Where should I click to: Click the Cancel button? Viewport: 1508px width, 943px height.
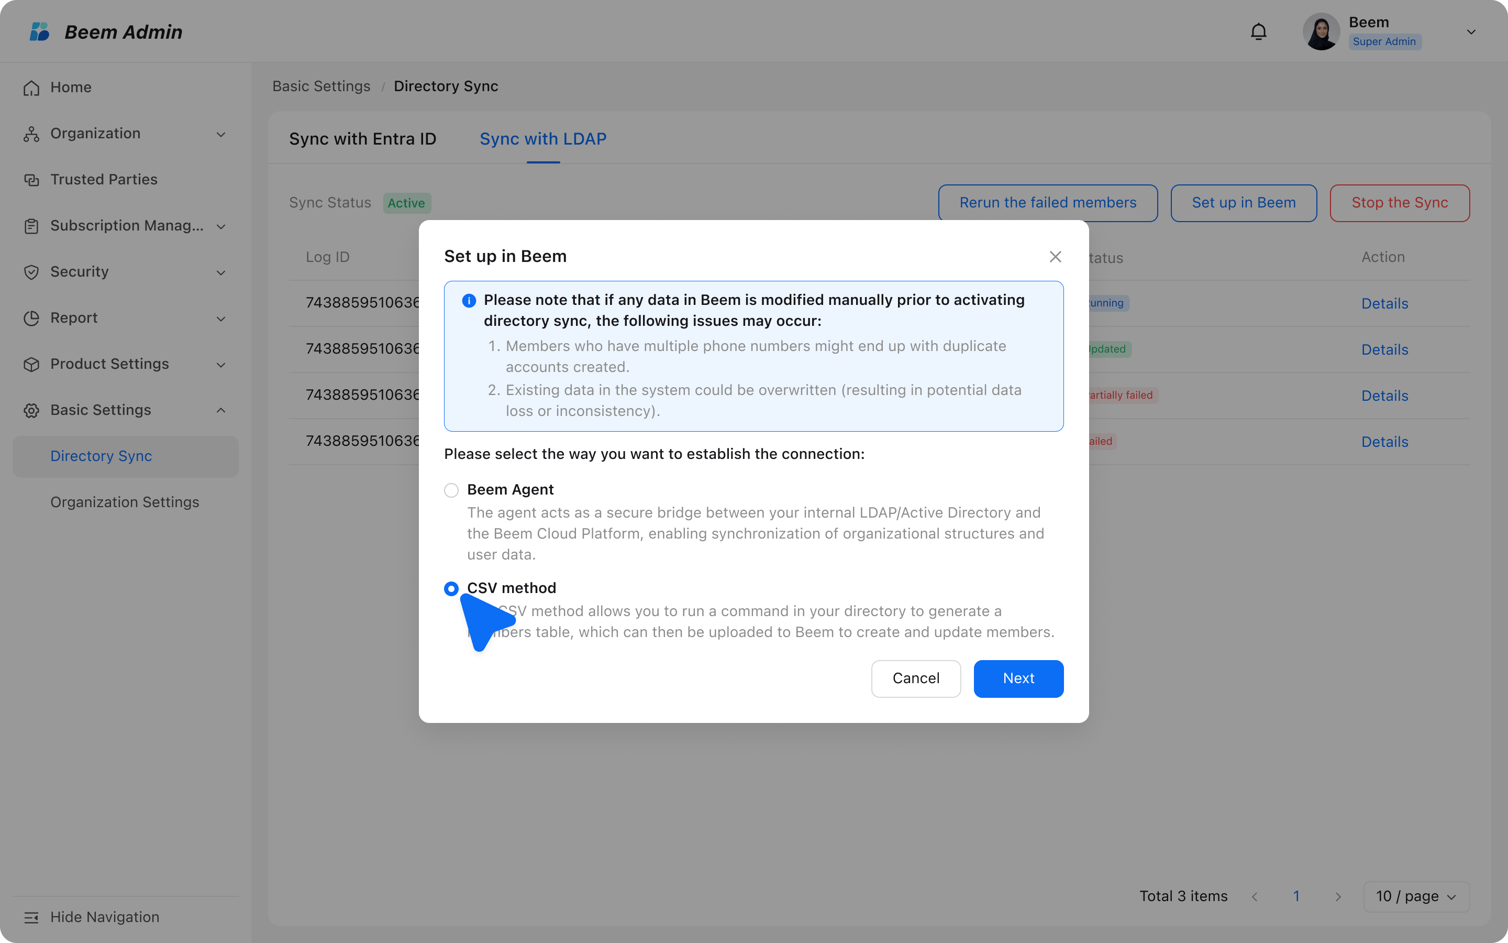pyautogui.click(x=916, y=678)
